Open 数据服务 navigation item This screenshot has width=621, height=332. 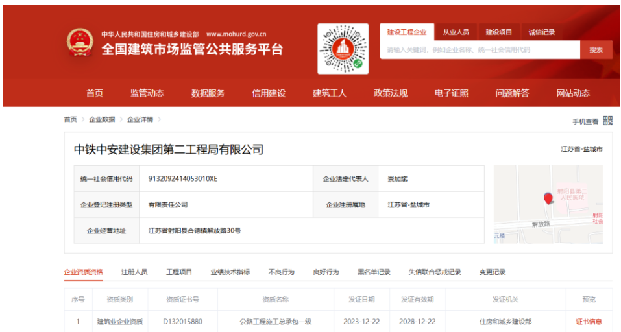click(x=208, y=93)
